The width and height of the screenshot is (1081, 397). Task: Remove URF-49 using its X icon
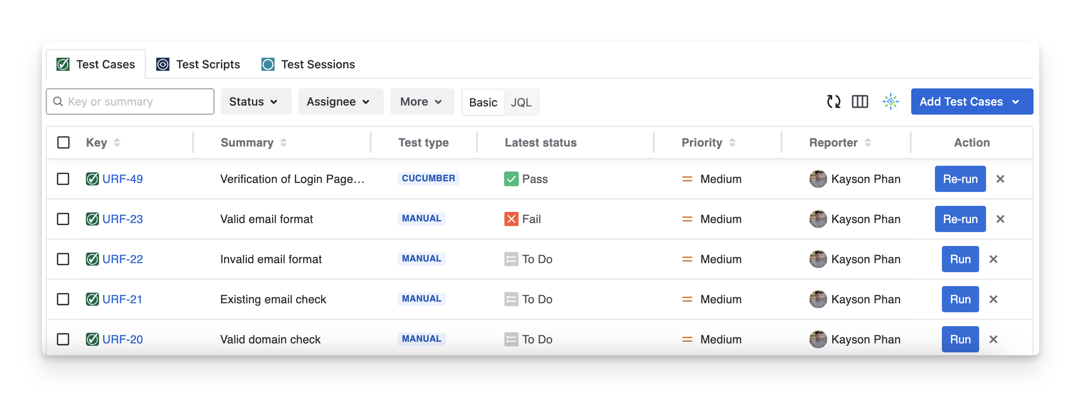[x=1000, y=179]
